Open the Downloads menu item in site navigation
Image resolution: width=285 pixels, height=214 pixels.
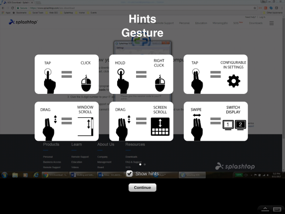click(x=256, y=23)
